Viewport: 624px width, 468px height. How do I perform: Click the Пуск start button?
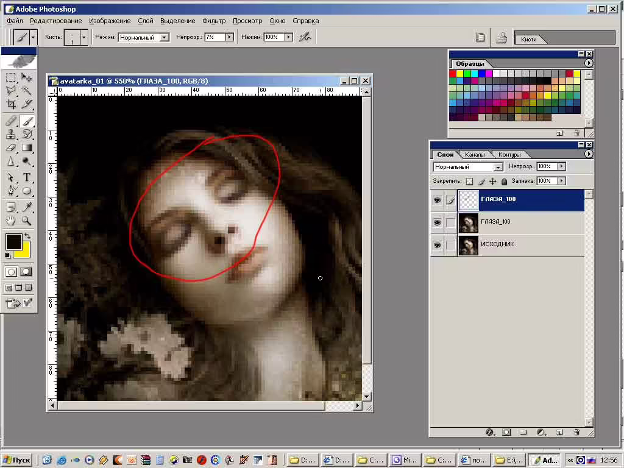click(16, 460)
